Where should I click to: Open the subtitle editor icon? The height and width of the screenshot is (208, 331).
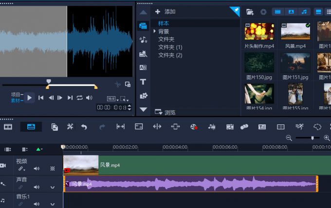pyautogui.click(x=262, y=127)
